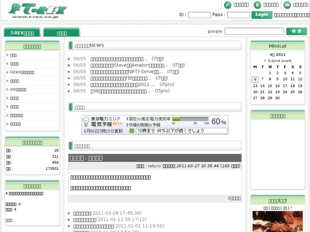Select day 24 in the Minical calendar
Image resolution: width=310 pixels, height=232 pixels.
click(x=285, y=92)
